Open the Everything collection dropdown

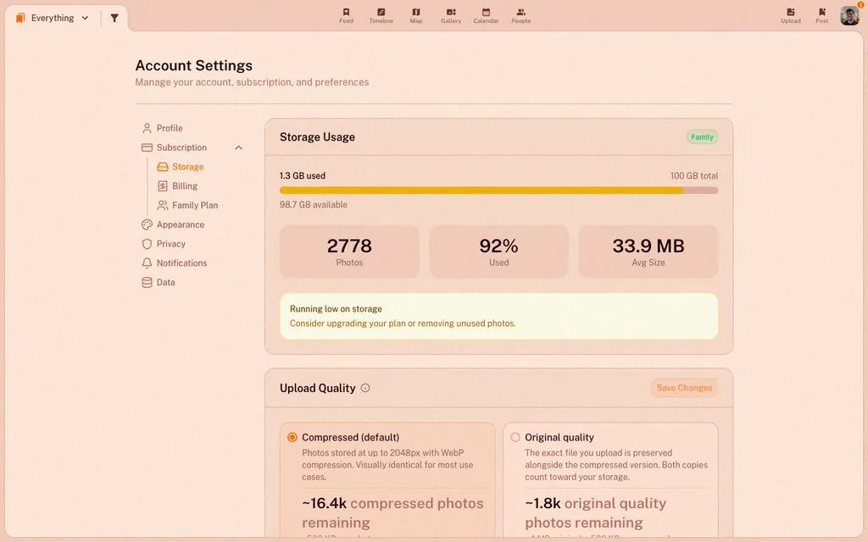pos(53,18)
